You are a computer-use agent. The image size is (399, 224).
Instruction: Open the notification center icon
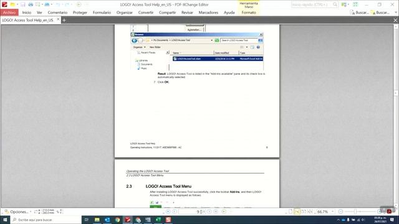[x=392, y=220]
